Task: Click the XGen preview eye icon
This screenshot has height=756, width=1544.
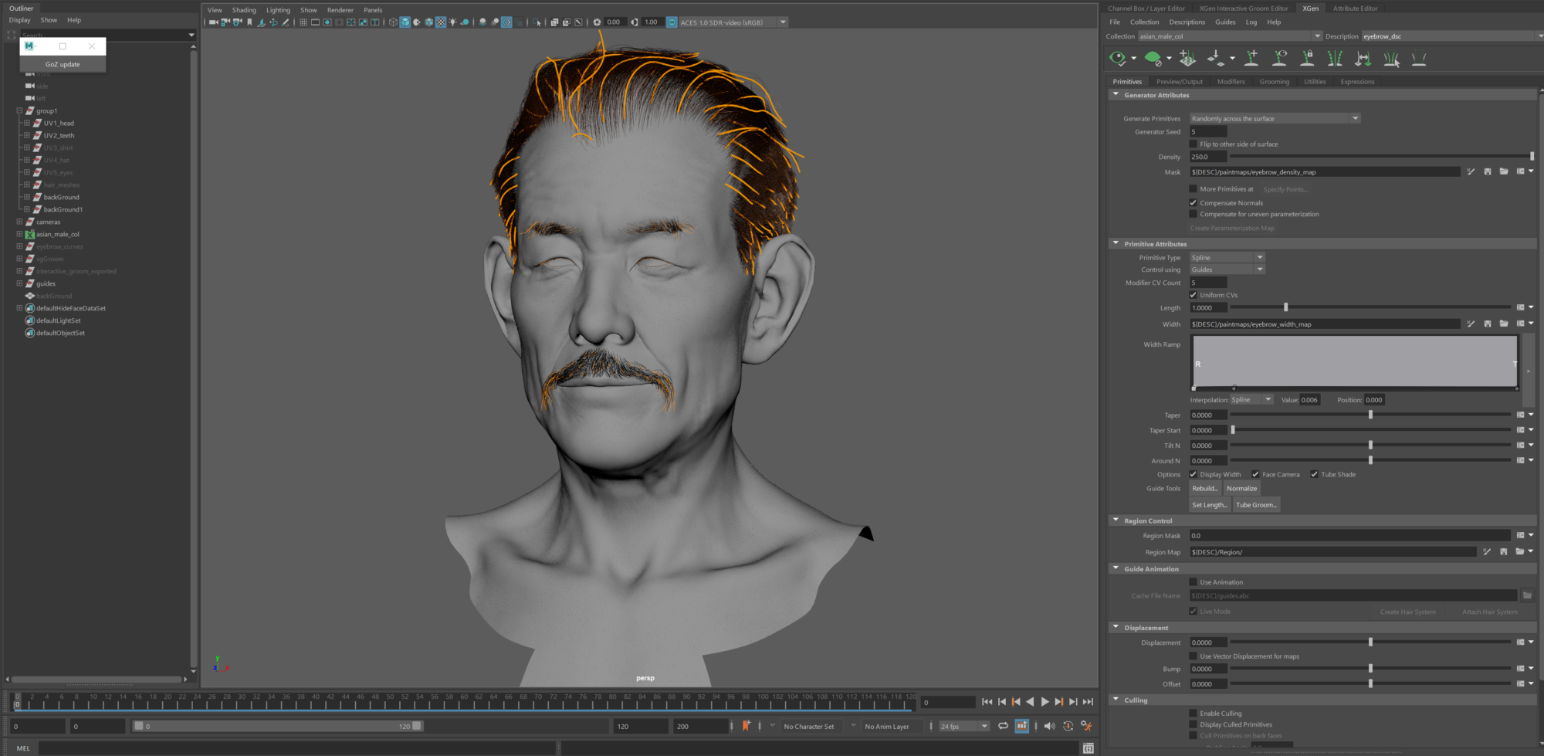Action: (x=1117, y=58)
